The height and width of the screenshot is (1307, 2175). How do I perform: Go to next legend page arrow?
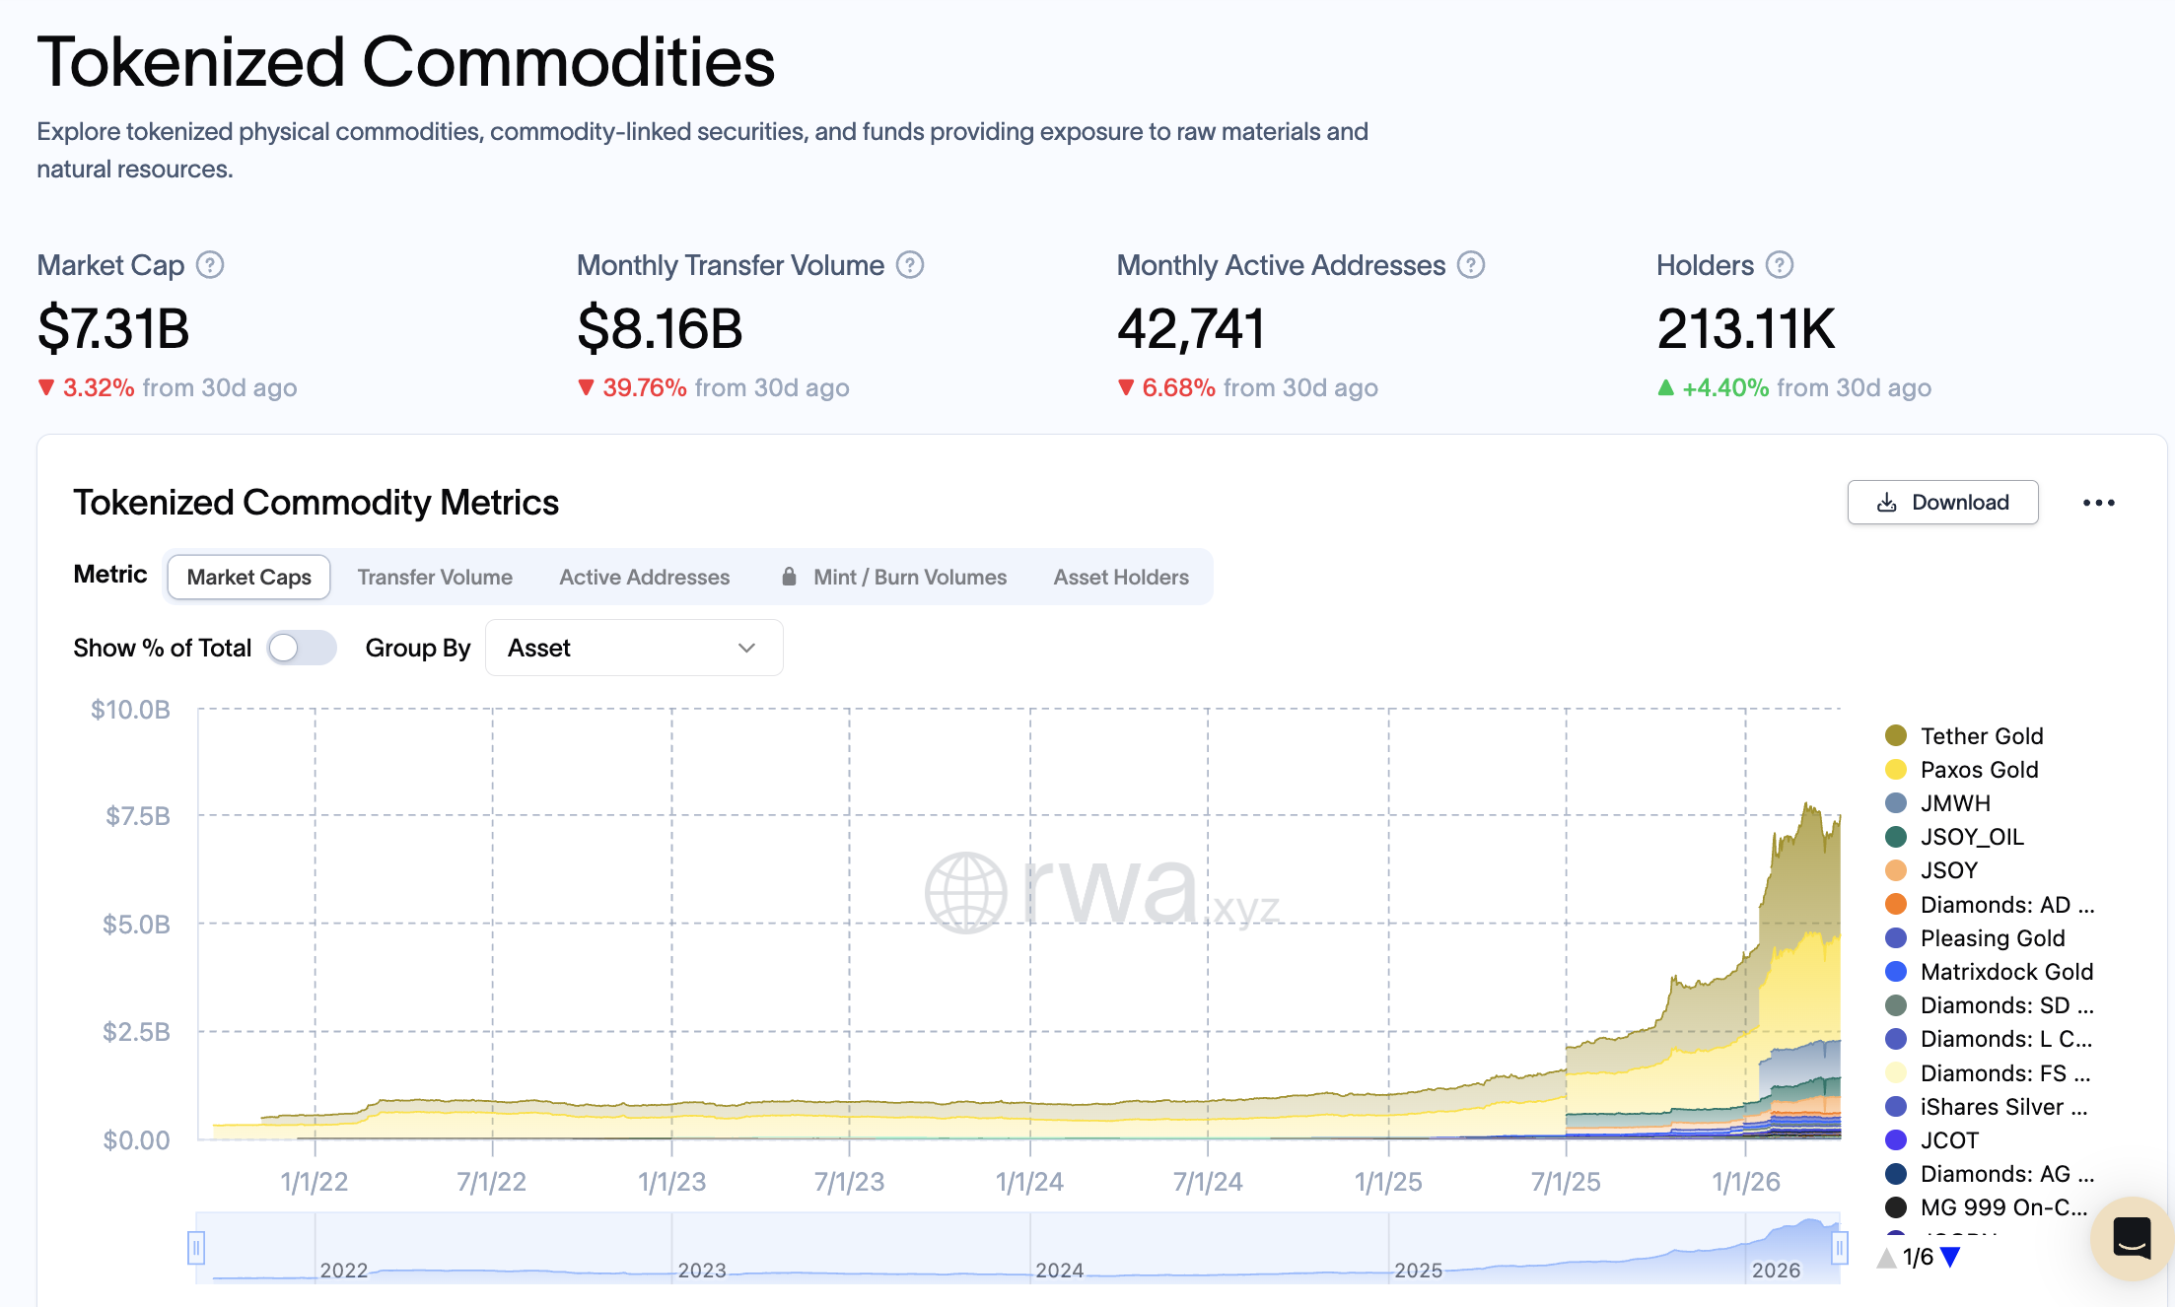[1950, 1257]
